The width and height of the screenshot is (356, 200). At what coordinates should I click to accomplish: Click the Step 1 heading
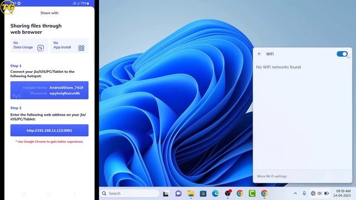(x=16, y=66)
